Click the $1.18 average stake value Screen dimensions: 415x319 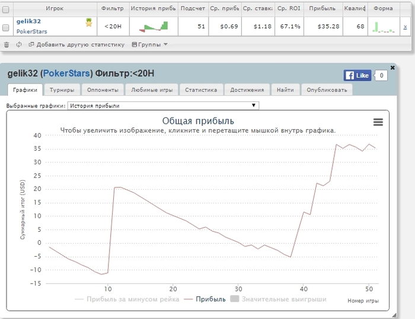point(262,27)
